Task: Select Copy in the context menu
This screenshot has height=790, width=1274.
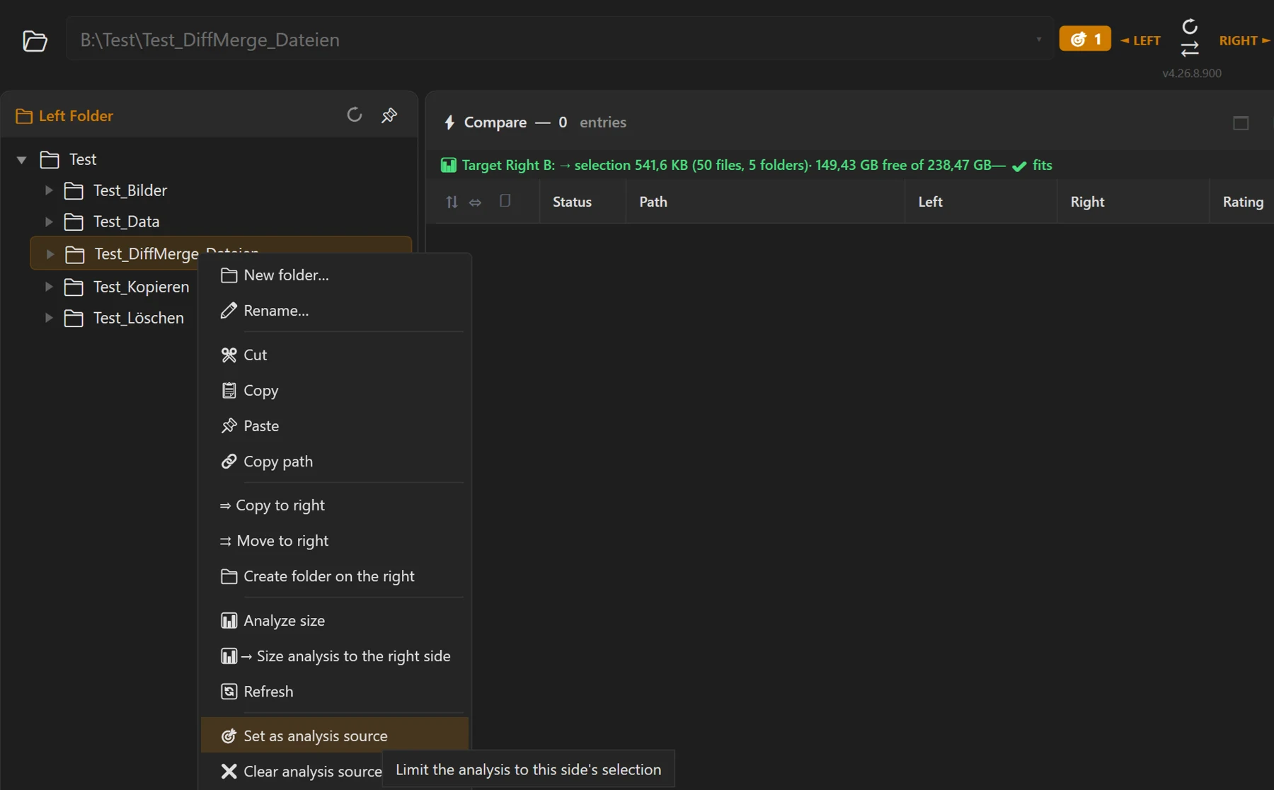Action: click(334, 391)
